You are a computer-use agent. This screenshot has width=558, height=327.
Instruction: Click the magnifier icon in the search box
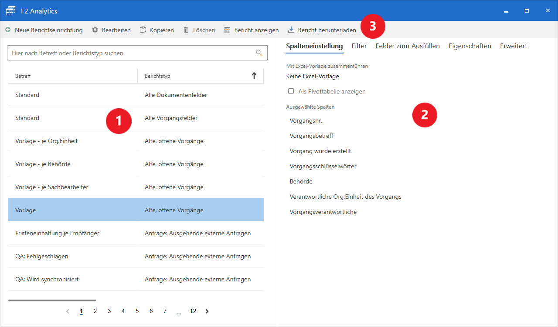259,53
